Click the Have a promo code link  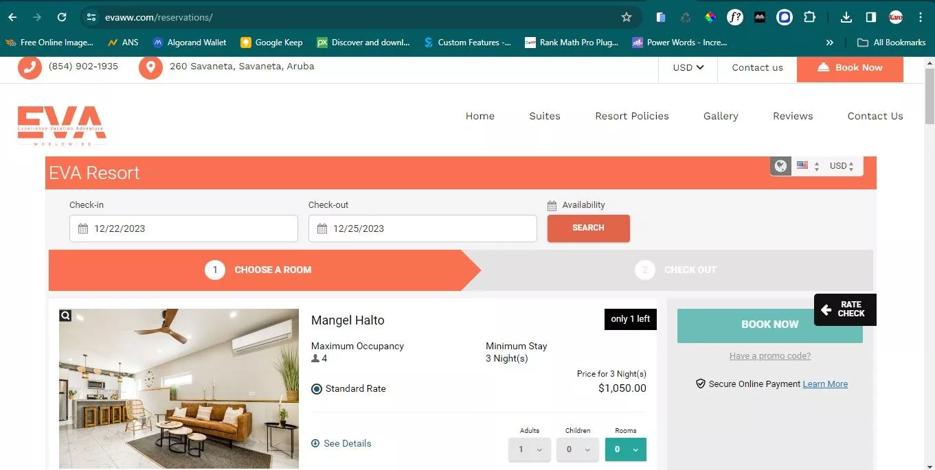(769, 355)
